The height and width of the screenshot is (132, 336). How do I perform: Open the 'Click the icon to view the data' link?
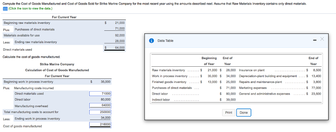[30, 8]
